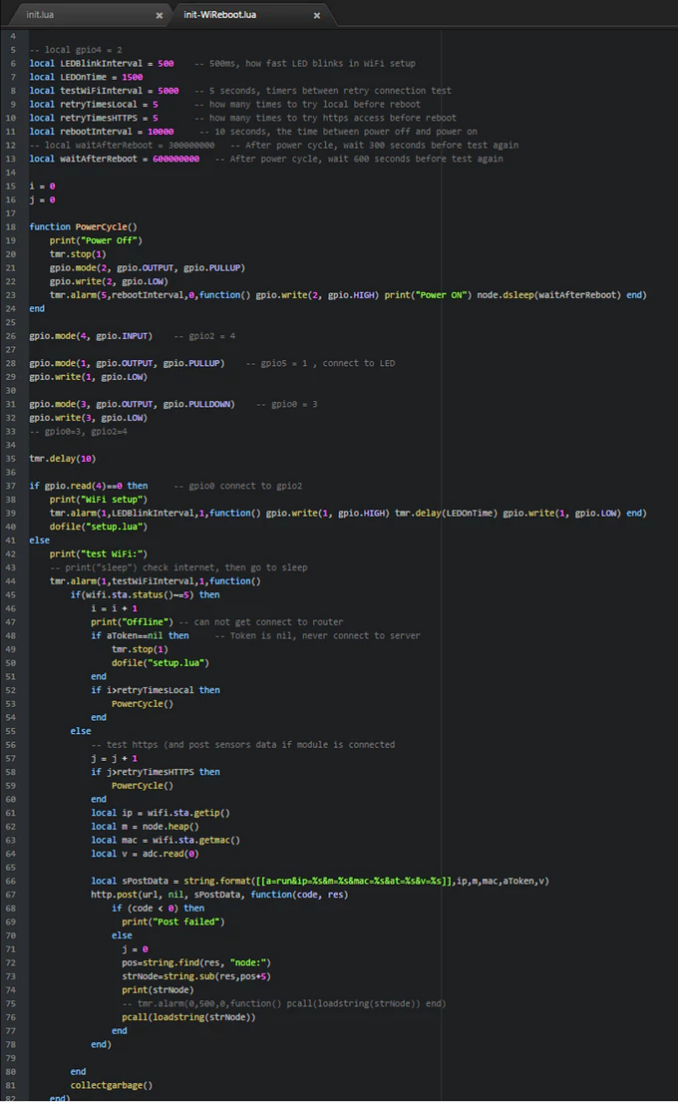
Task: Select the init-WiReboot.lua tab
Action: [219, 15]
